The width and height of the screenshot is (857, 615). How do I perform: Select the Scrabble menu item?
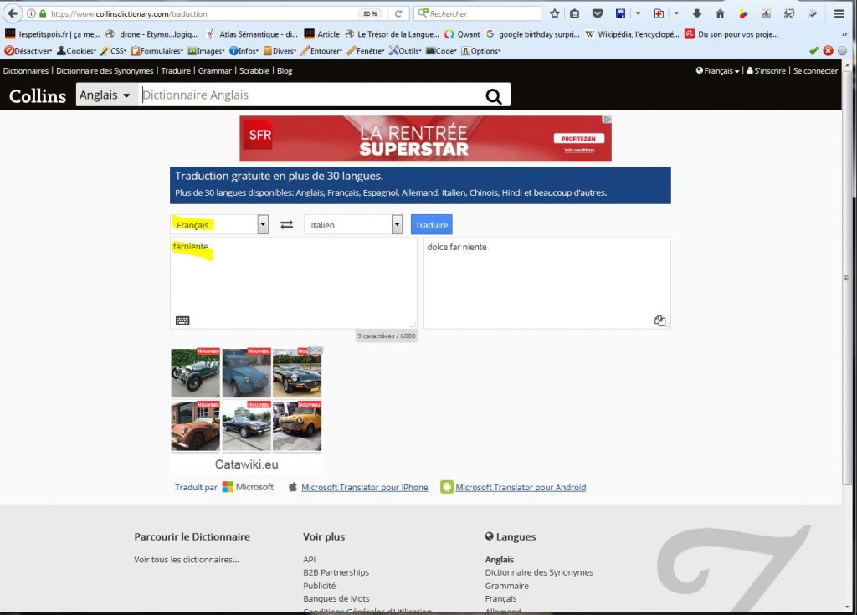254,71
